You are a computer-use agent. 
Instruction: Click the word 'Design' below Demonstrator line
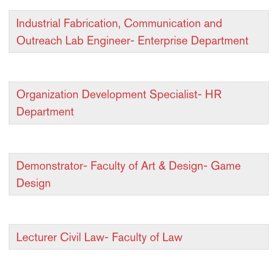33,183
